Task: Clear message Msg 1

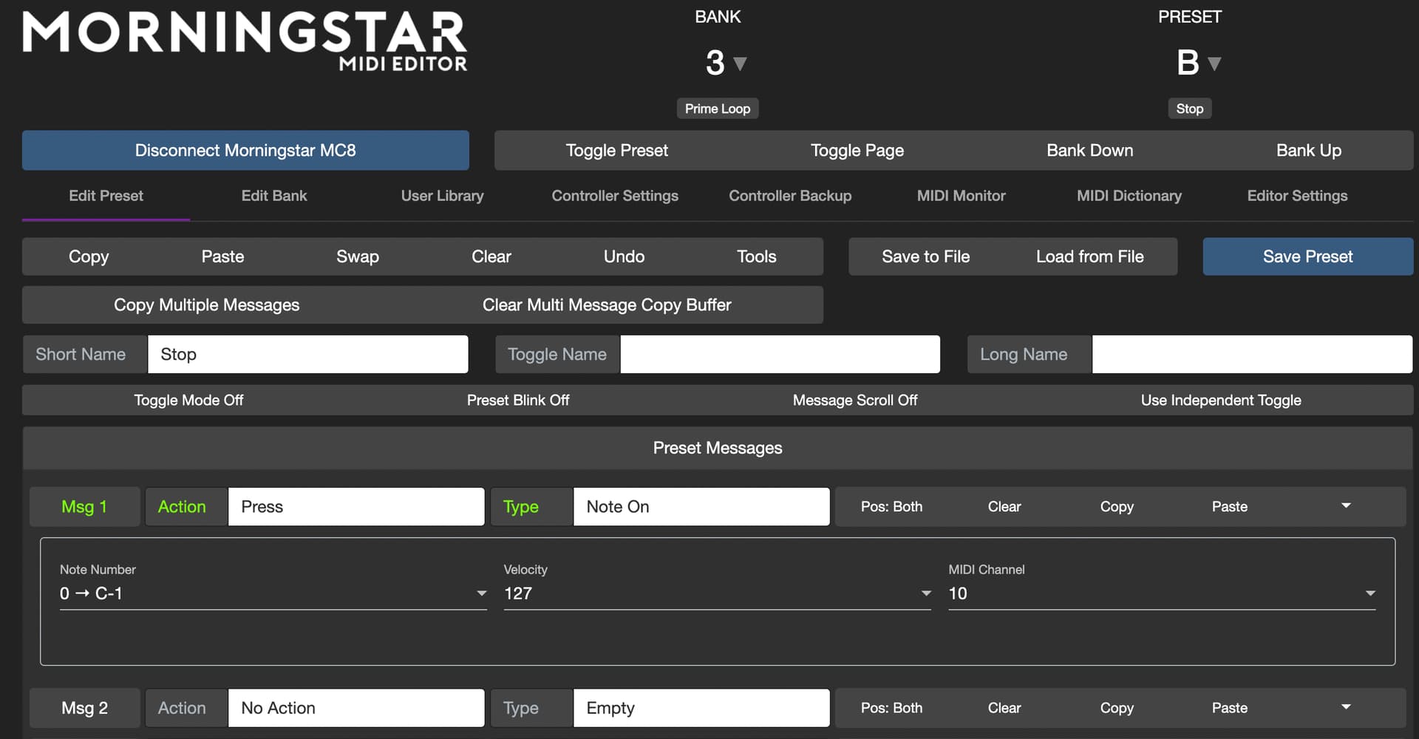Action: [x=1004, y=507]
